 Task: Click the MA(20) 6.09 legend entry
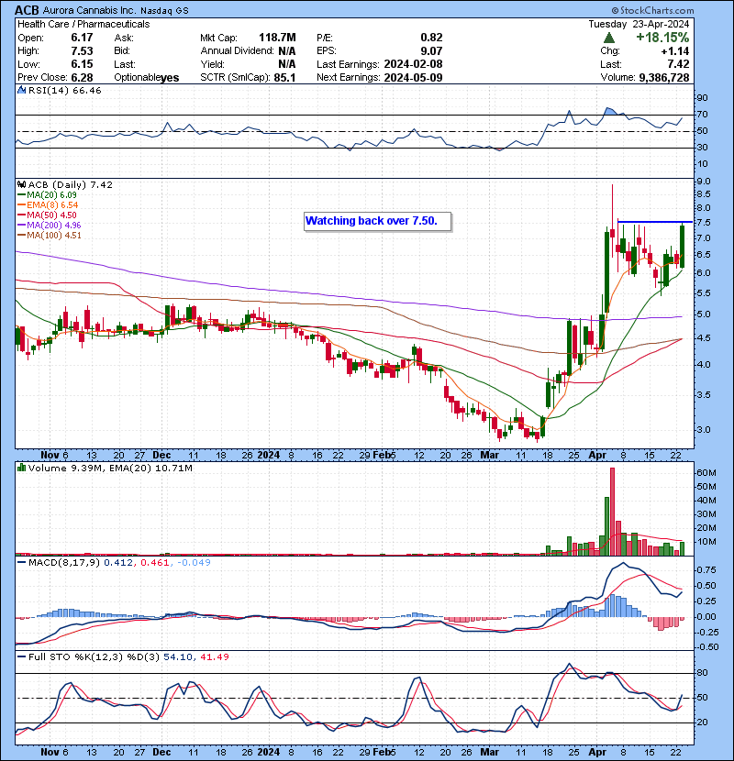click(x=47, y=195)
